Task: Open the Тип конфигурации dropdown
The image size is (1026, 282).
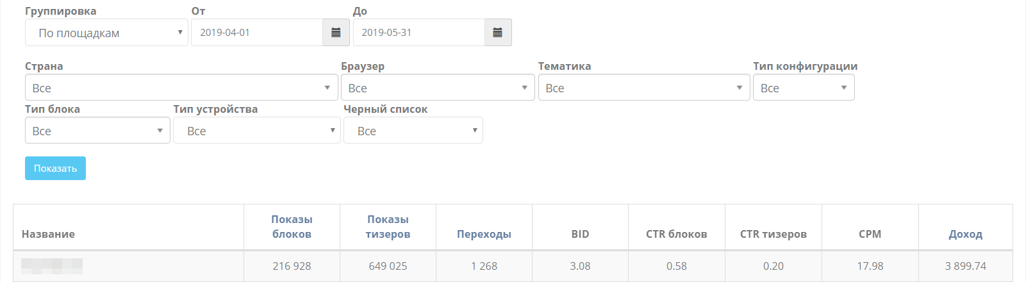Action: coord(804,88)
